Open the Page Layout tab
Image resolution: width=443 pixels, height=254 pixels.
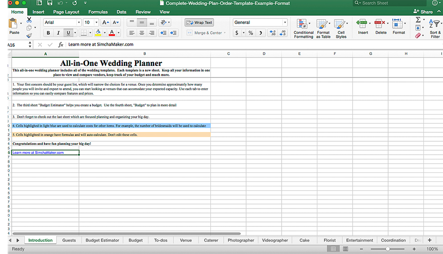pos(66,12)
